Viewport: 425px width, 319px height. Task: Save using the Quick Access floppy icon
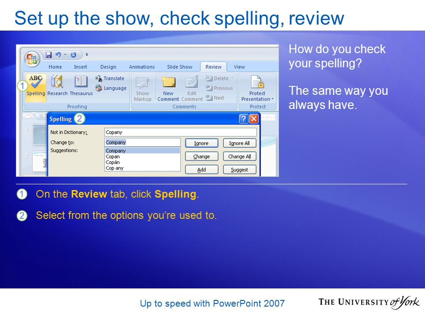tap(49, 55)
